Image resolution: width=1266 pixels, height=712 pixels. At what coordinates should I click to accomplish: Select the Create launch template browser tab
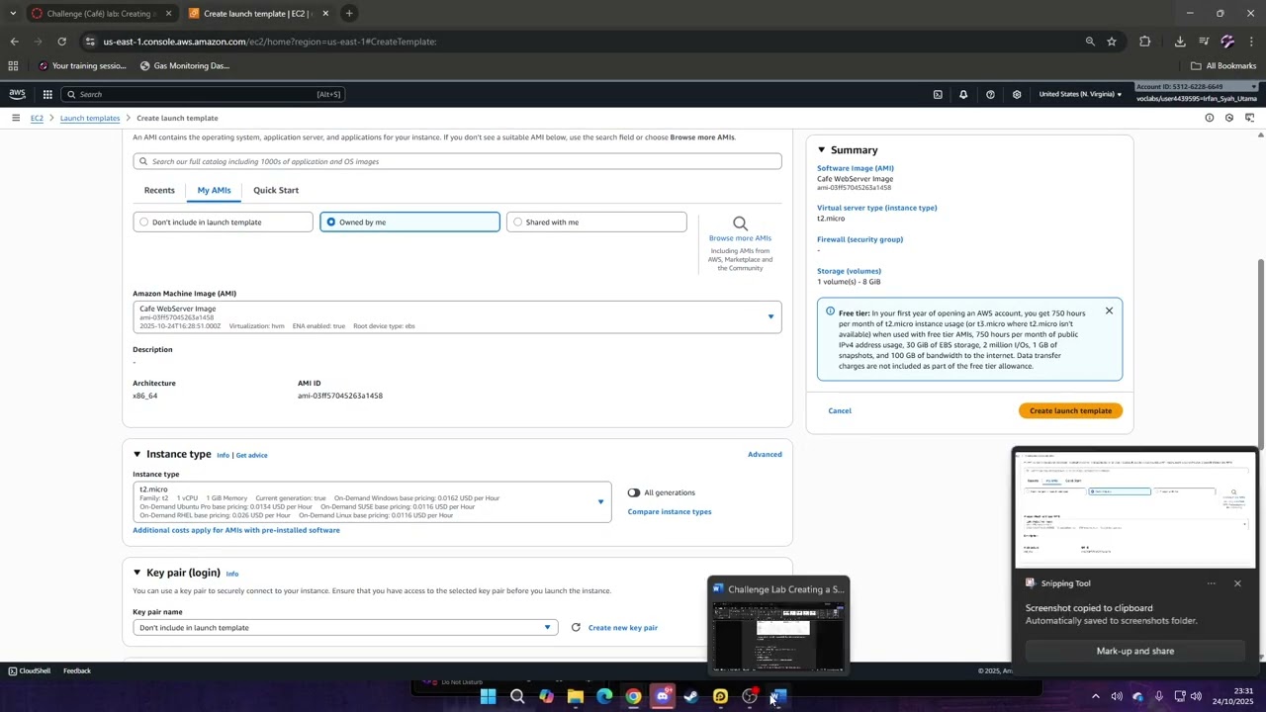point(259,14)
